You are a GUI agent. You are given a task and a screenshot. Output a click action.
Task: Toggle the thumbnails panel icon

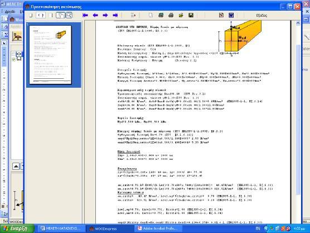[x=60, y=15]
